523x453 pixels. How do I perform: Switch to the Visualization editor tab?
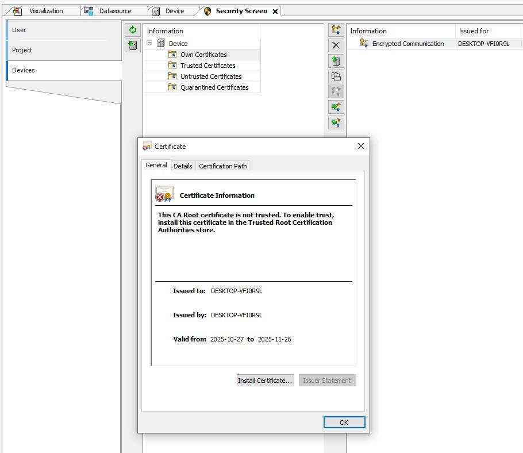(45, 11)
